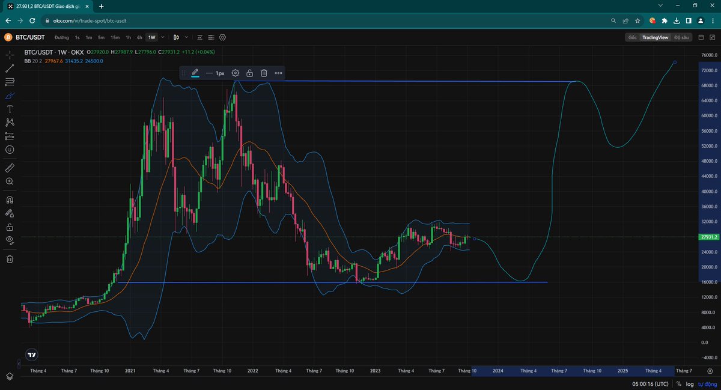Select the trend line drawing tool
Screen dimensions: 721x390
tap(10, 68)
